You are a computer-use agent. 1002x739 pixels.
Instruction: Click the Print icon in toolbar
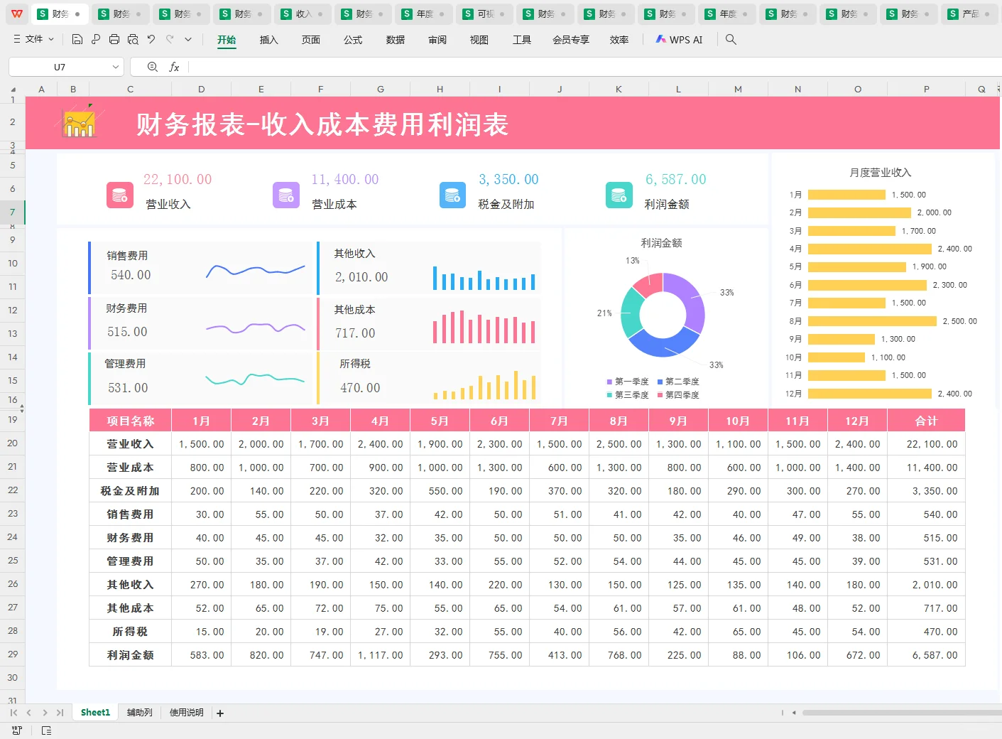coord(114,40)
